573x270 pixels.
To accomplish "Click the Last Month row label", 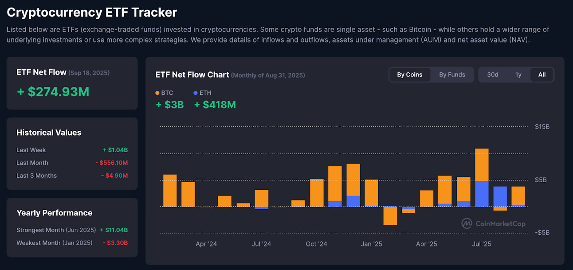I will pos(32,163).
